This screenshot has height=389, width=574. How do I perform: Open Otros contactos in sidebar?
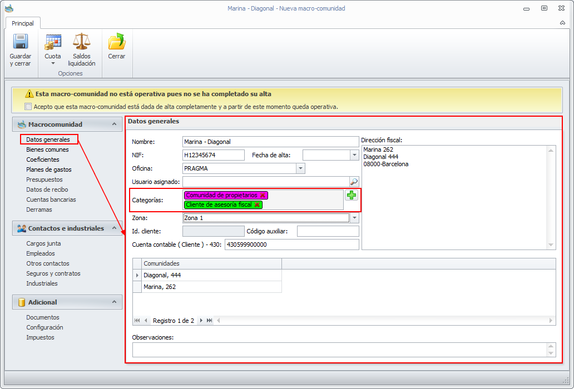[x=48, y=263]
